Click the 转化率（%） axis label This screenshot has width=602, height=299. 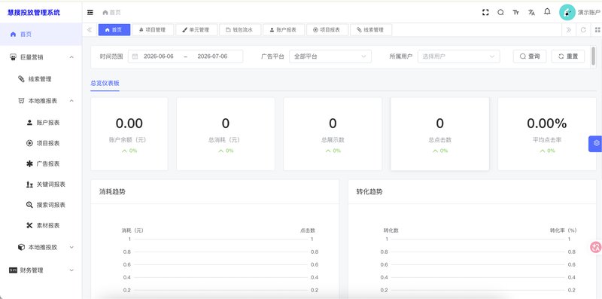click(563, 230)
